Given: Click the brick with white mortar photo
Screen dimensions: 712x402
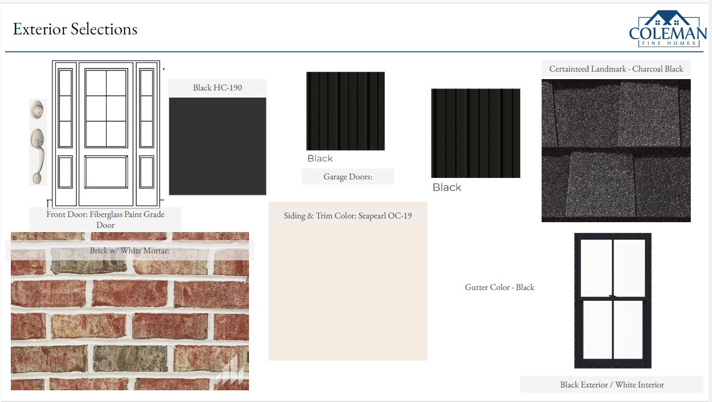Looking at the screenshot, I should click(130, 325).
